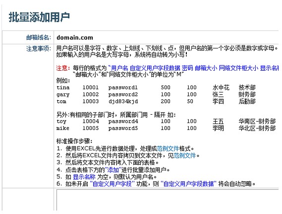This screenshot has width=282, height=214.
Task: Click the blue "添加" text in step 4
Action: pos(113,170)
